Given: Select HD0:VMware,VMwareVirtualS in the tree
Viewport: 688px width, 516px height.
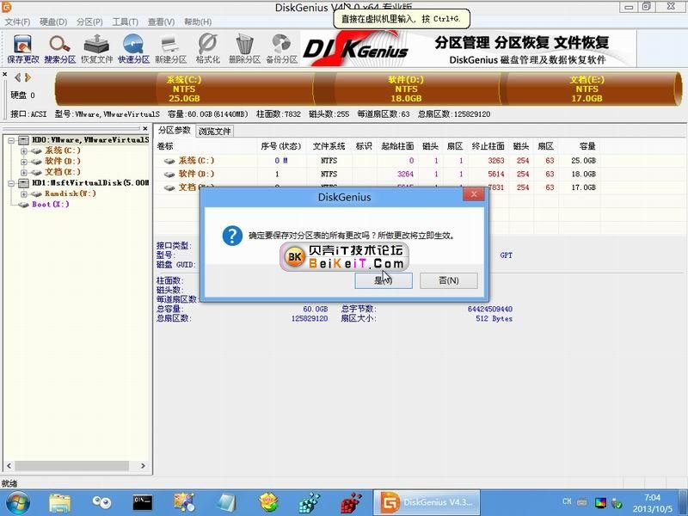Looking at the screenshot, I should pyautogui.click(x=90, y=140).
